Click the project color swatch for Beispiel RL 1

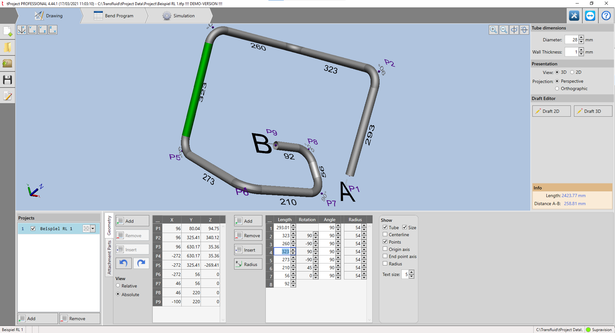pyautogui.click(x=86, y=229)
